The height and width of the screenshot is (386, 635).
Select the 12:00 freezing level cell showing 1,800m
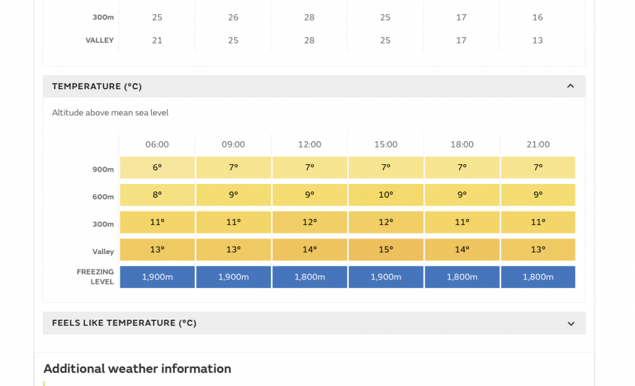309,277
